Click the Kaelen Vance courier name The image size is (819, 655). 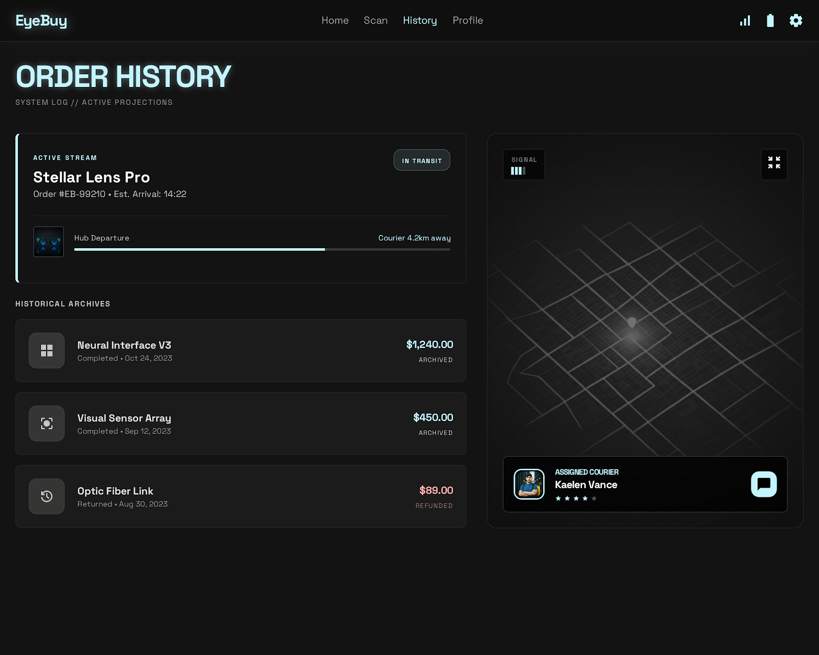586,485
